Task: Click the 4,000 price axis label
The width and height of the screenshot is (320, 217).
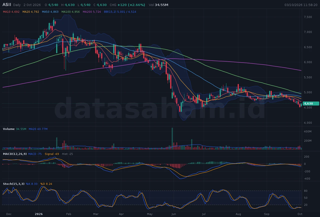Action: [x=308, y=123]
